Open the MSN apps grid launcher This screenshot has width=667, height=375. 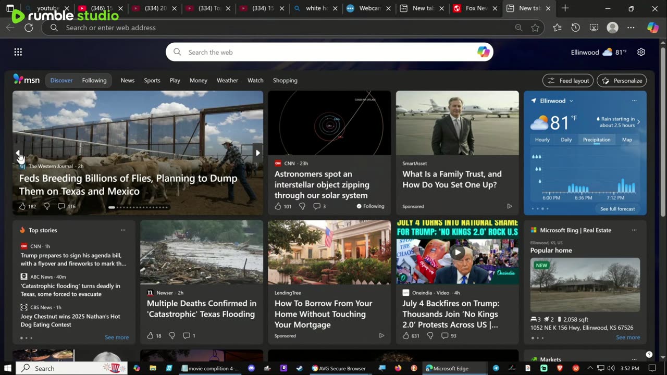18,52
